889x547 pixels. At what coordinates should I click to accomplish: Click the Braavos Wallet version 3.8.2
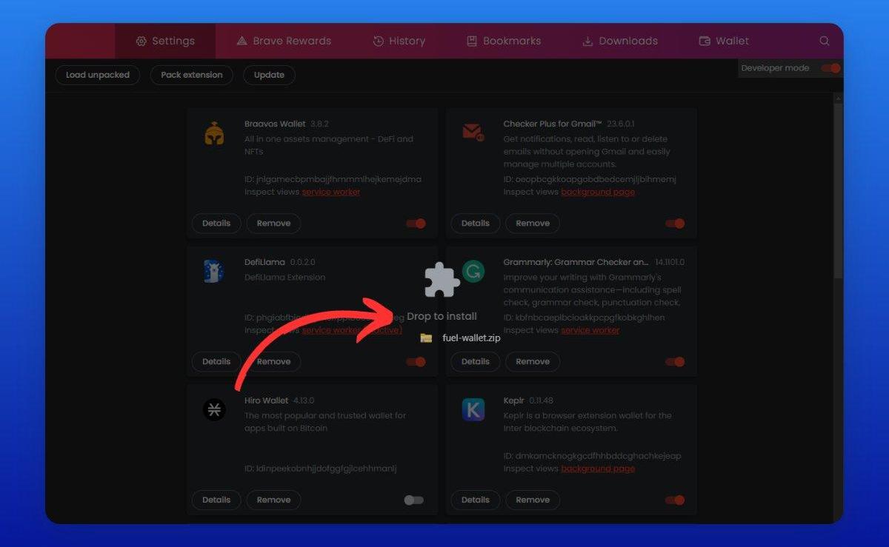tap(319, 124)
